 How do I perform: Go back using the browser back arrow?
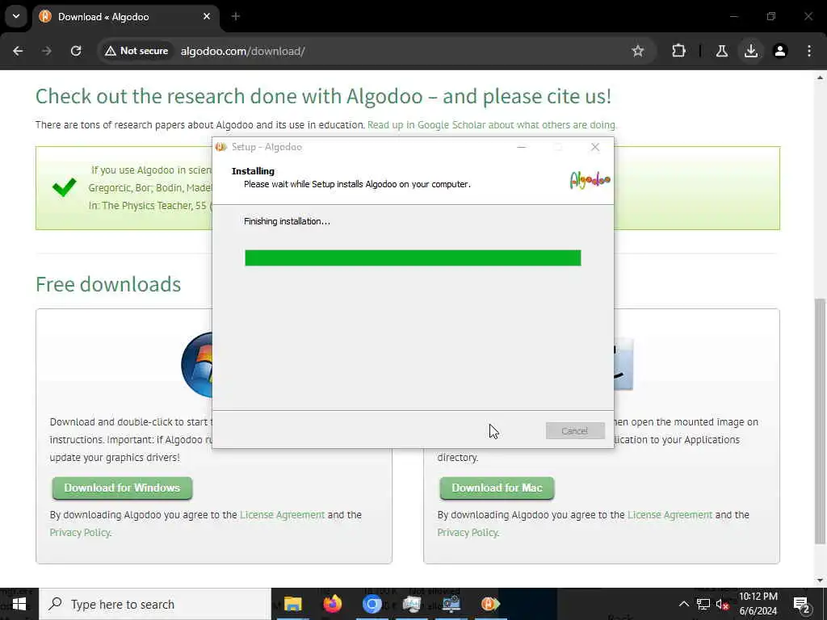coord(18,51)
